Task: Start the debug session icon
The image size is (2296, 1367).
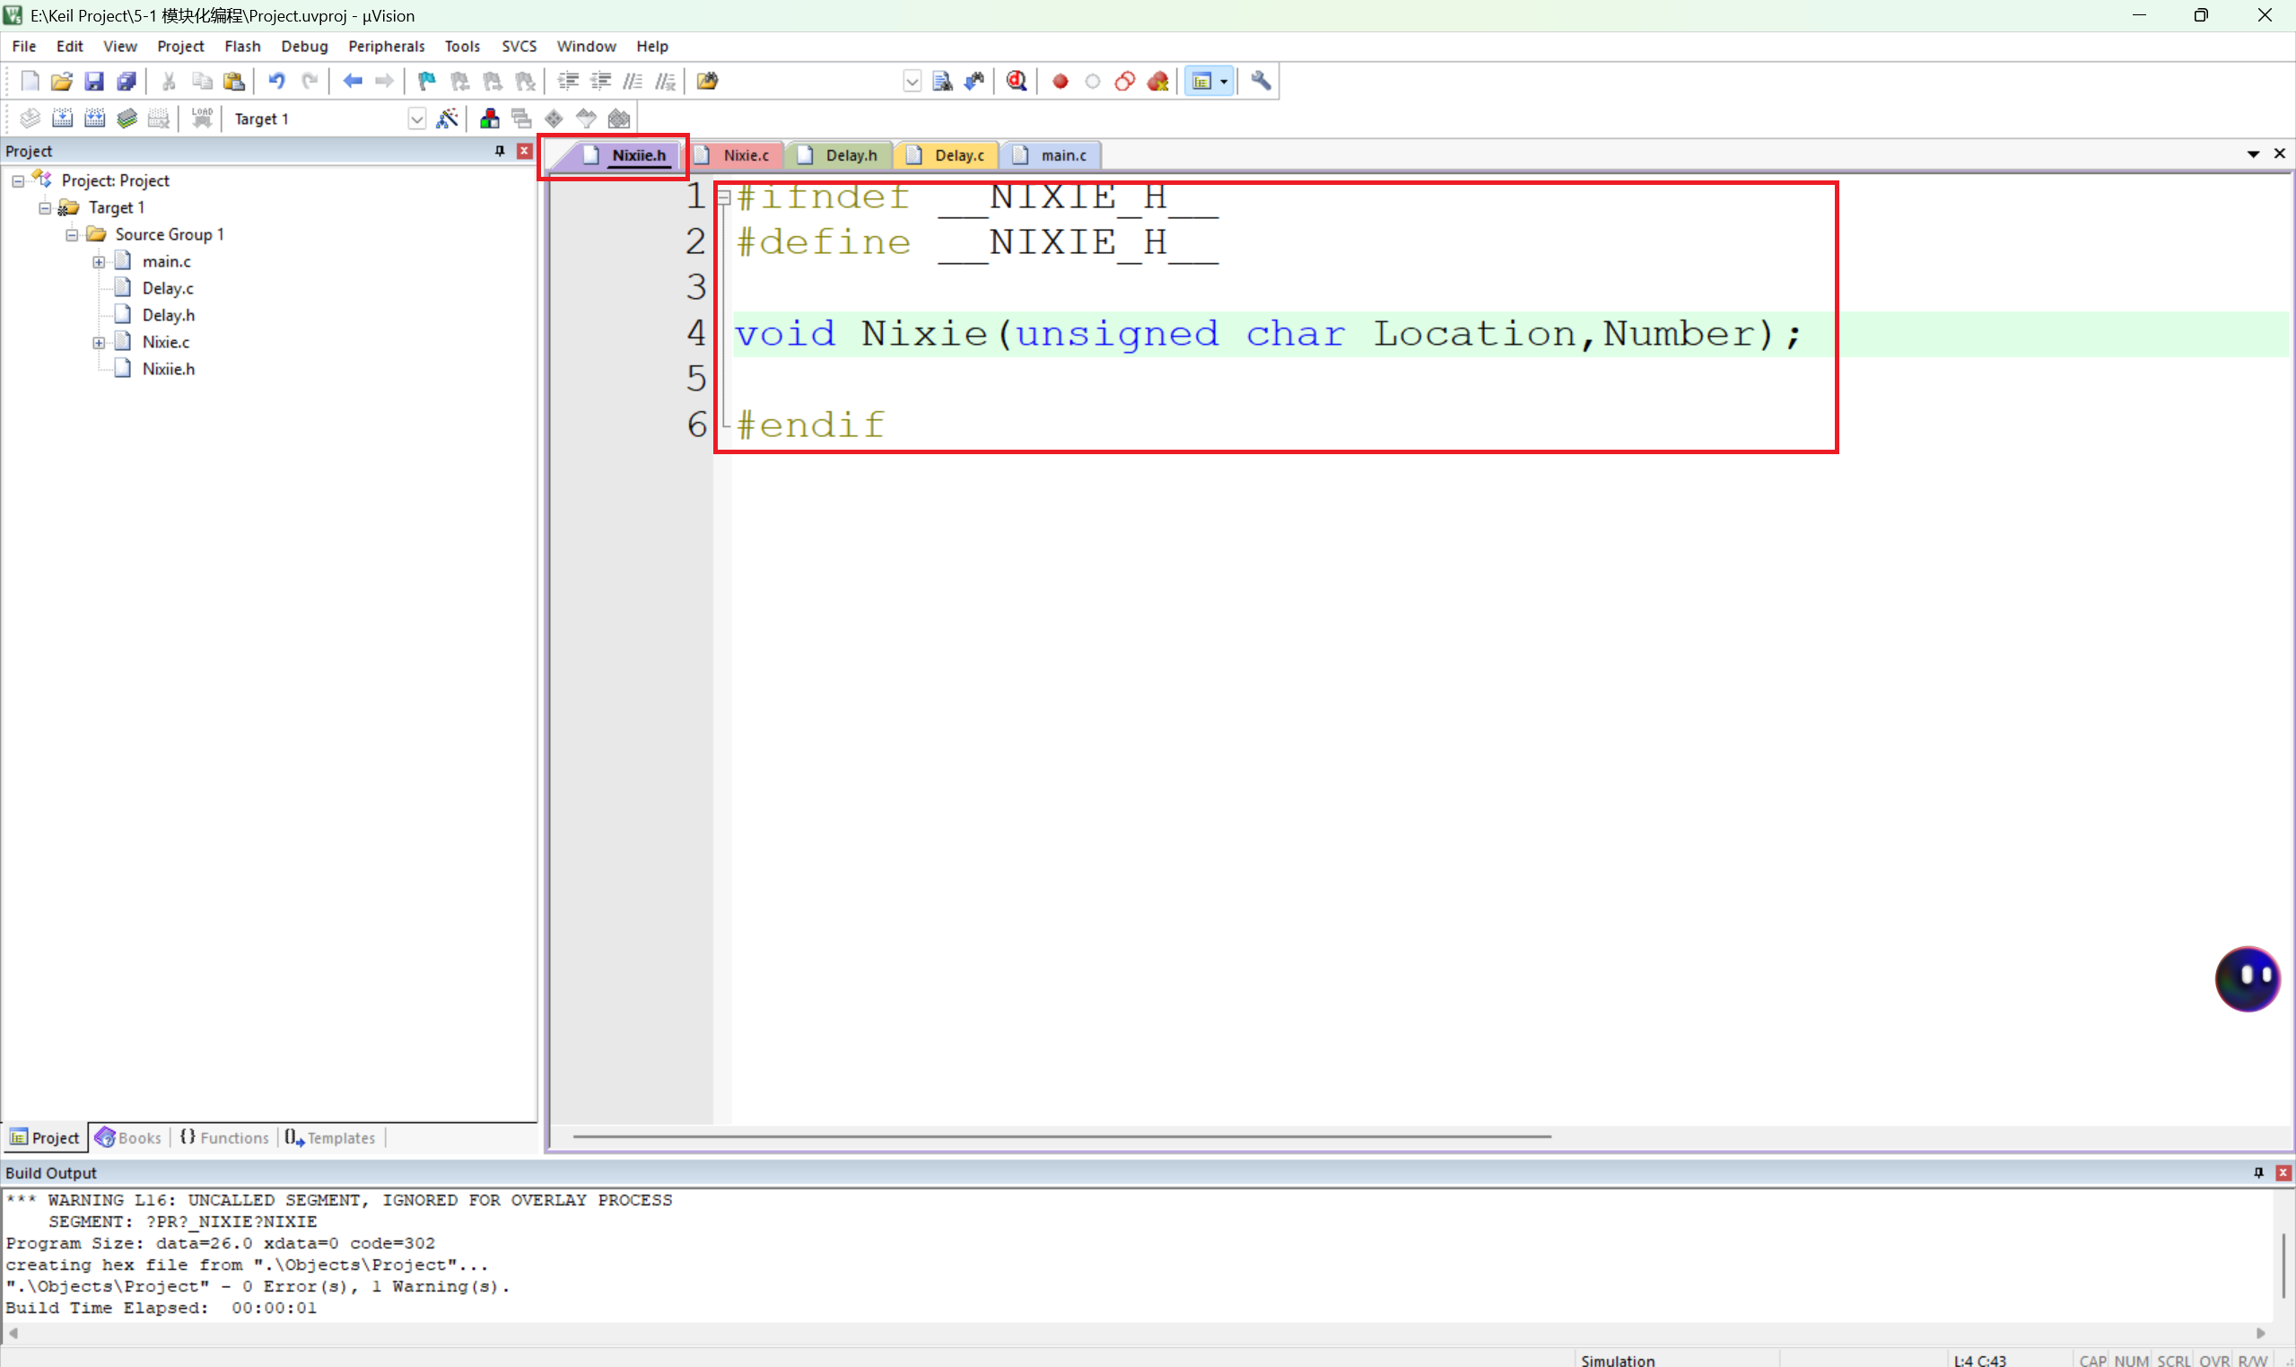Action: point(1017,81)
